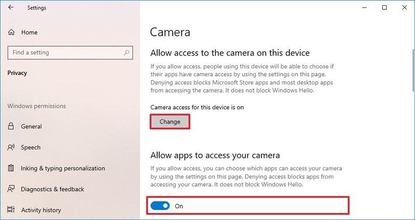Click the vertical scrollbar on the right edge
The image size is (415, 220).
point(413,70)
